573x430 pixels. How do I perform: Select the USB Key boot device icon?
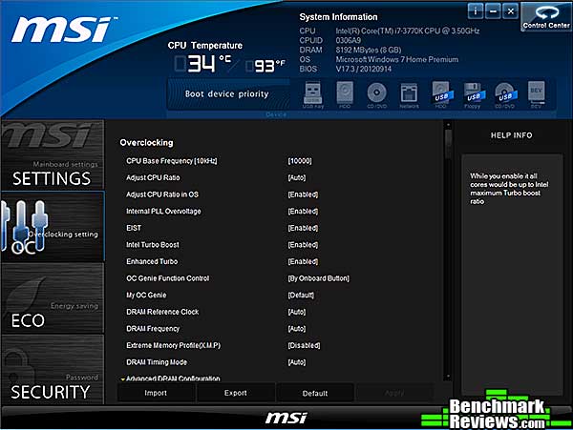(x=313, y=94)
